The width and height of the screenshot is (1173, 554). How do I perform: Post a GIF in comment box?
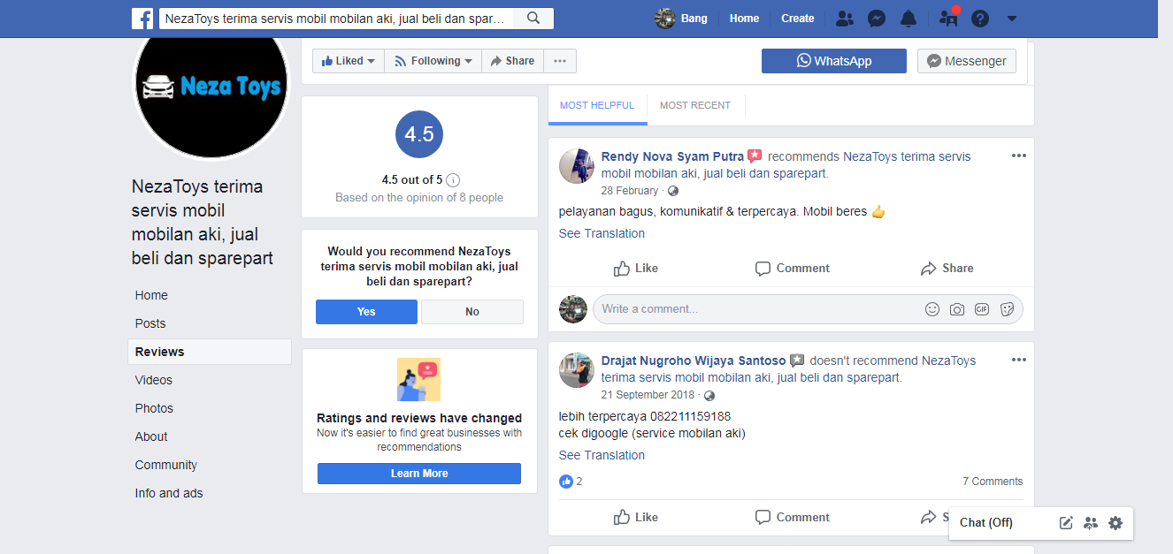click(981, 309)
